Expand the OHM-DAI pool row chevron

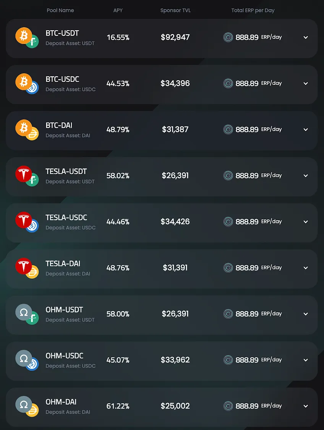coord(306,406)
